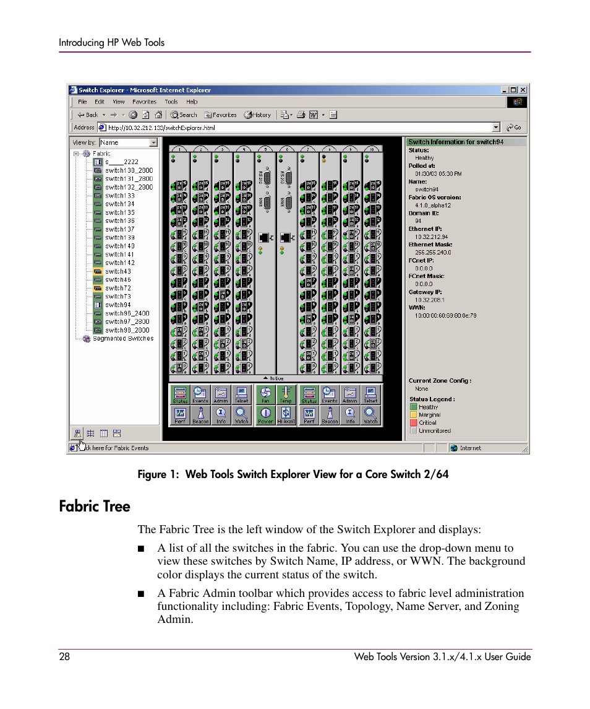Click the Back button
The height and width of the screenshot is (709, 590).
[88, 115]
